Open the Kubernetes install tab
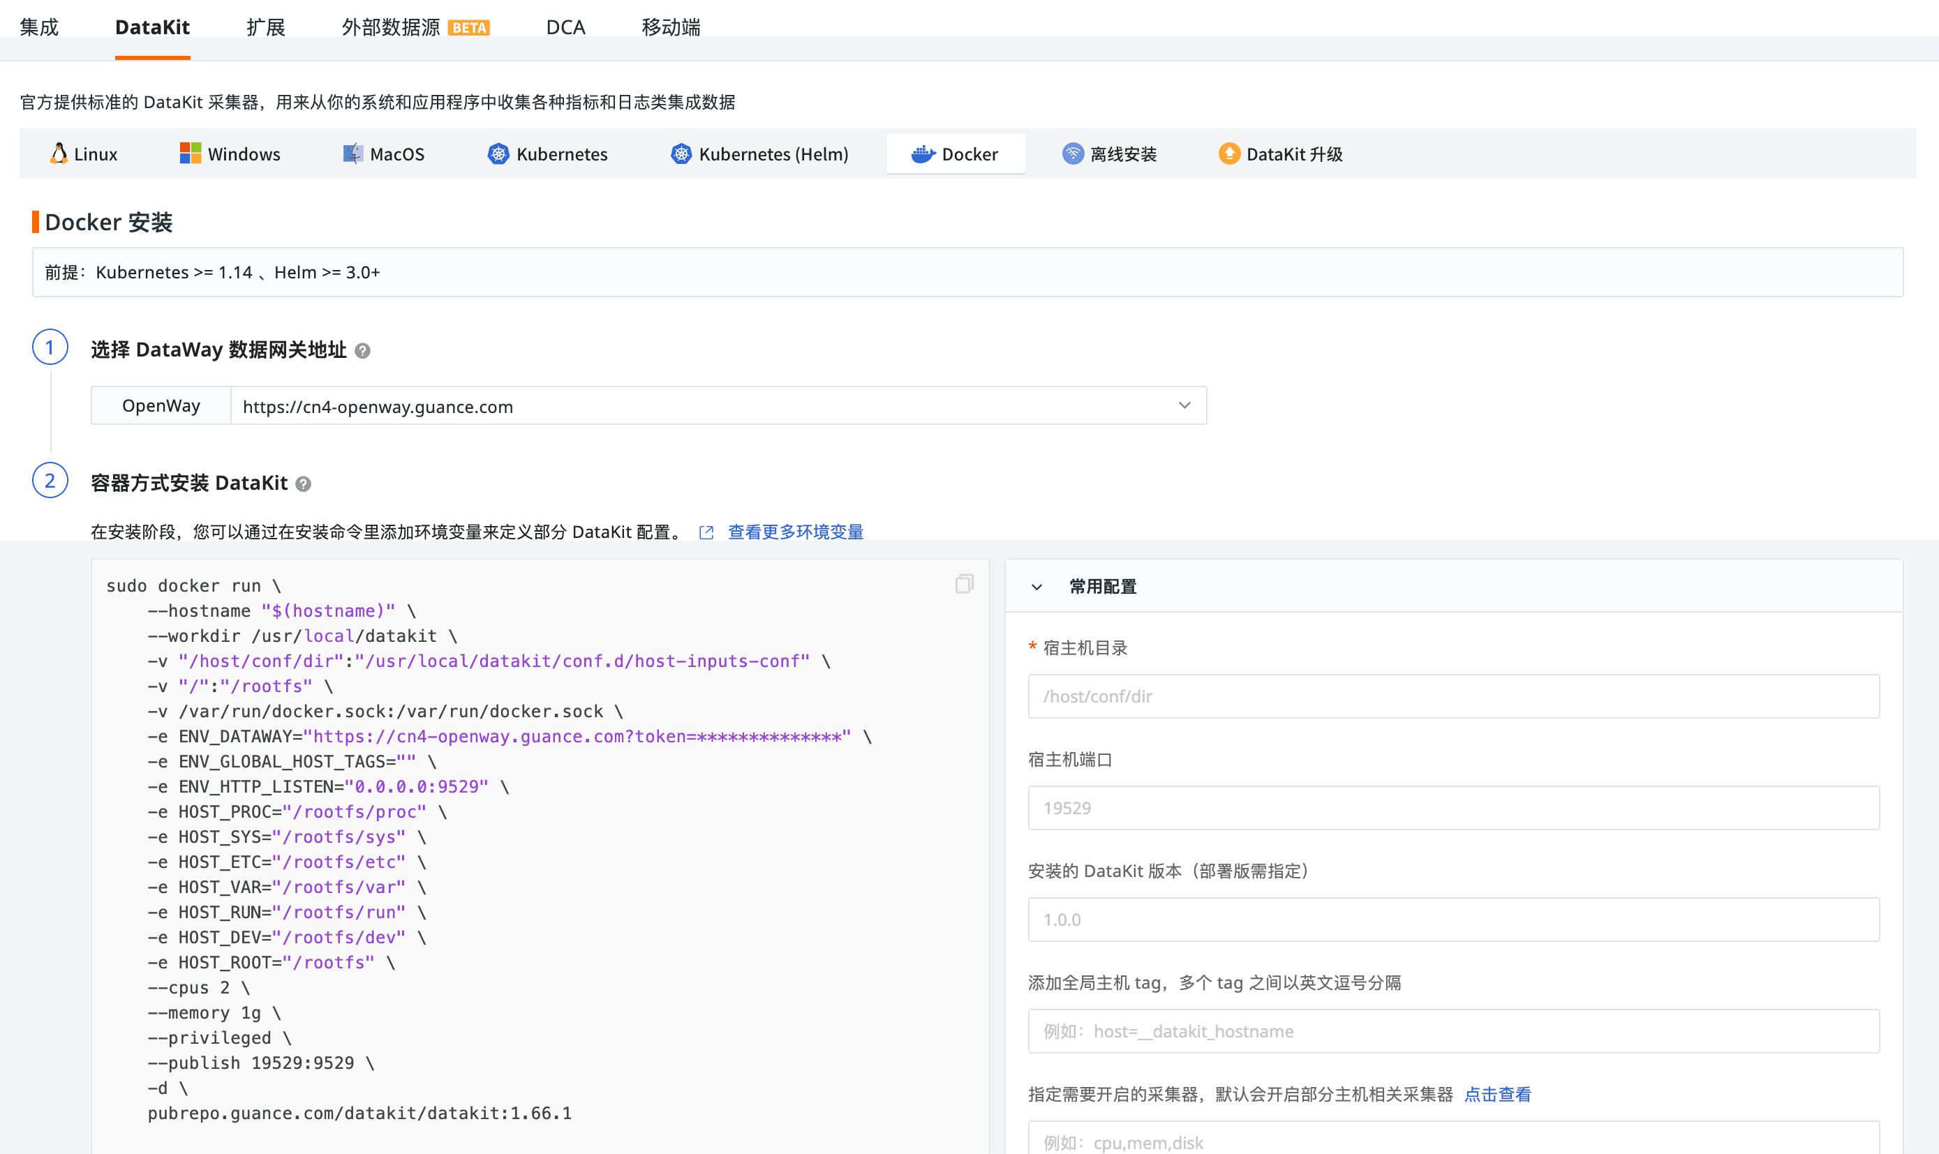The image size is (1939, 1154). click(x=547, y=154)
